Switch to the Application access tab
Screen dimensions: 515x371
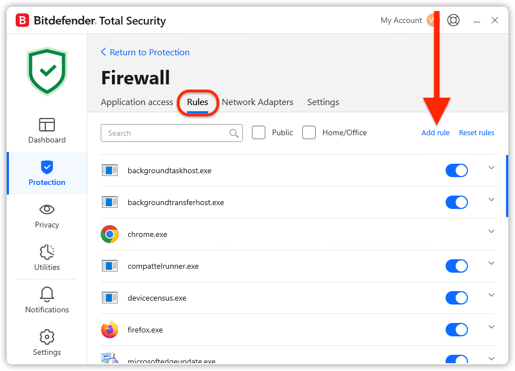137,102
